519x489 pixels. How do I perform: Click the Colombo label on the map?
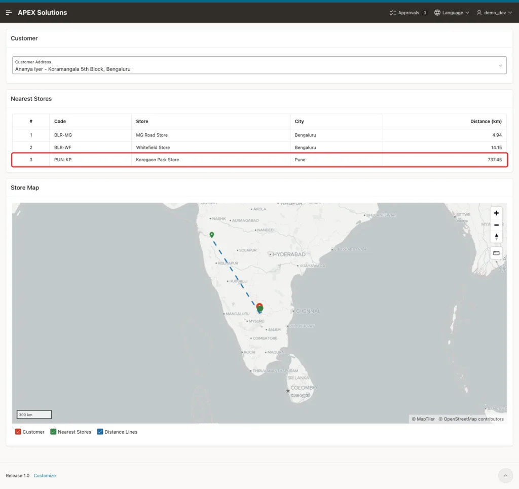(x=304, y=388)
